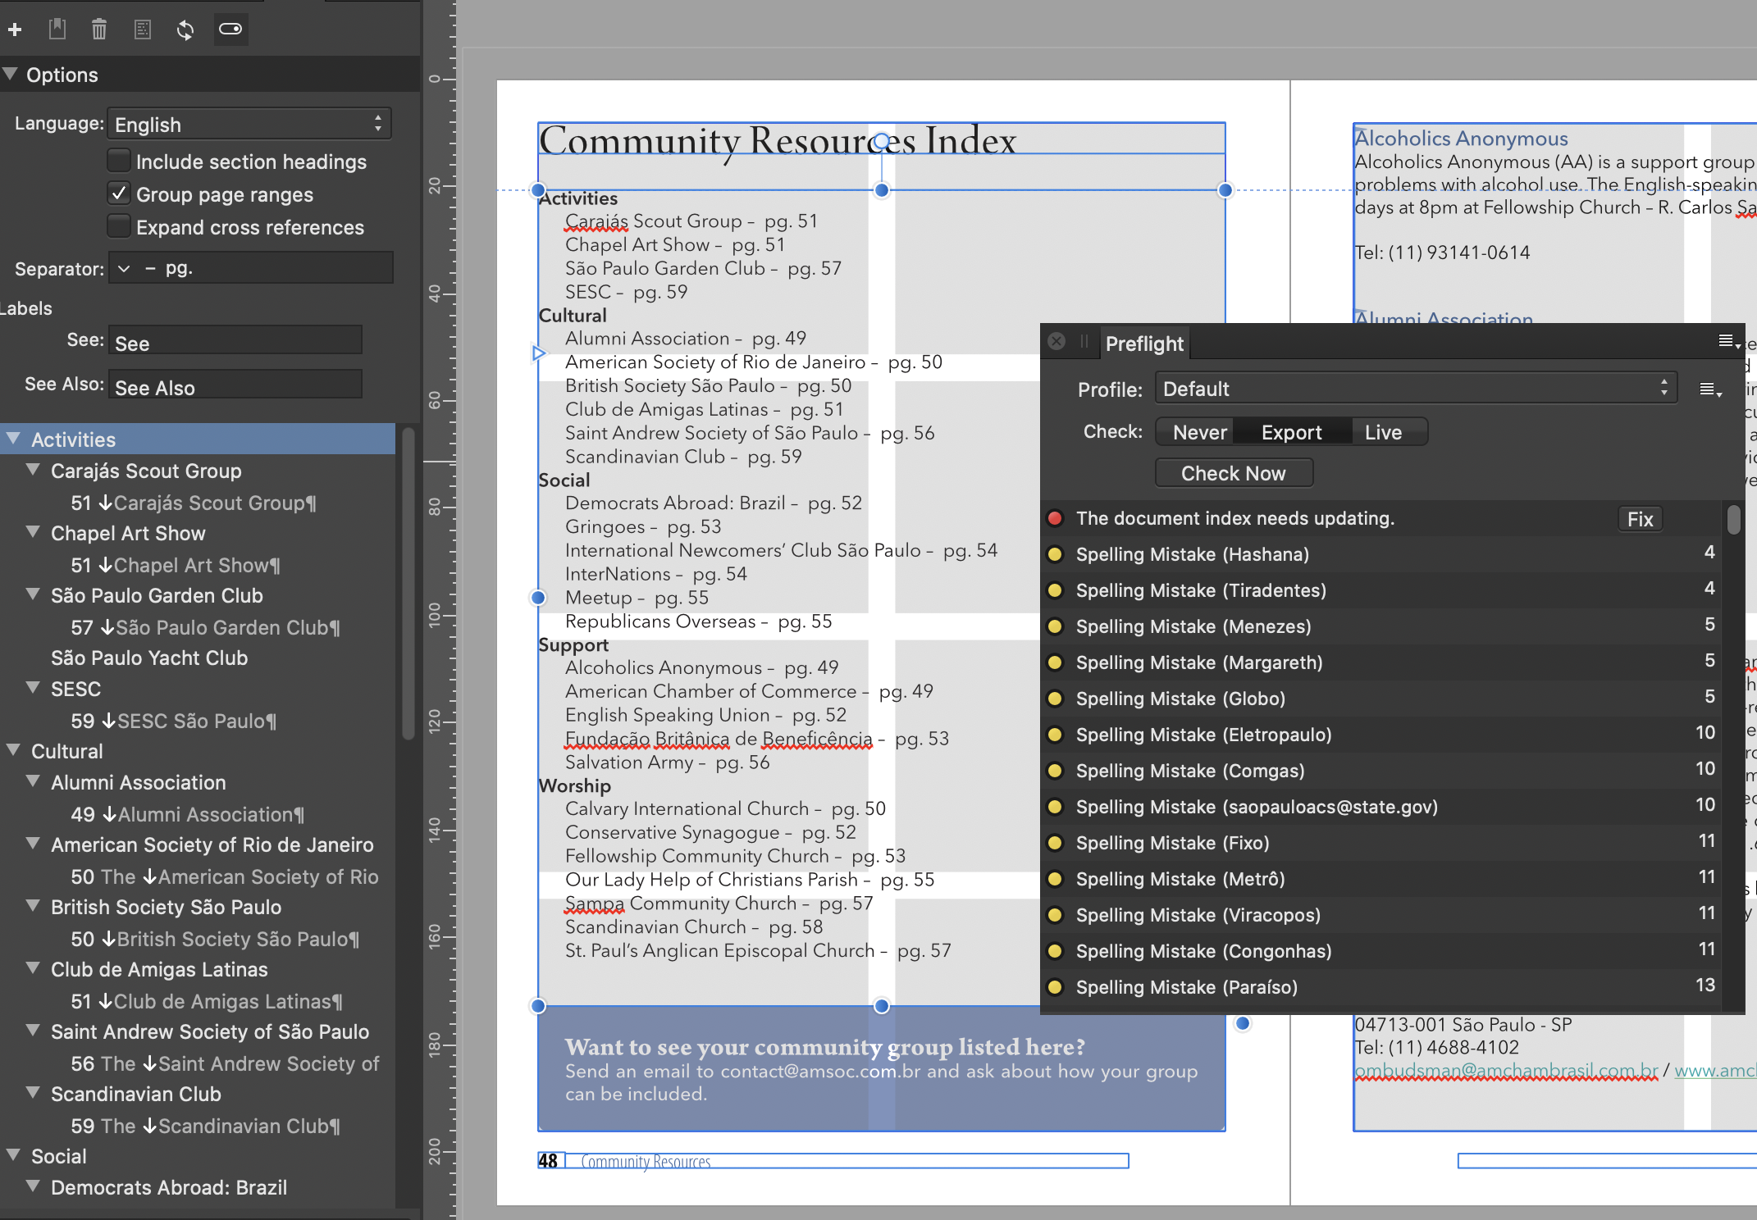Screen dimensions: 1757x1220
Task: Click the red error dot for index updating
Action: point(1056,518)
